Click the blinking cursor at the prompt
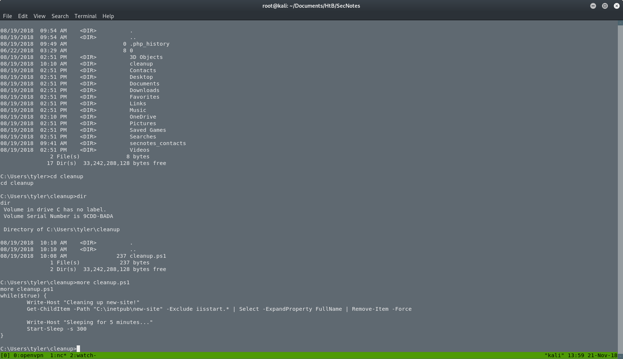 [78, 348]
